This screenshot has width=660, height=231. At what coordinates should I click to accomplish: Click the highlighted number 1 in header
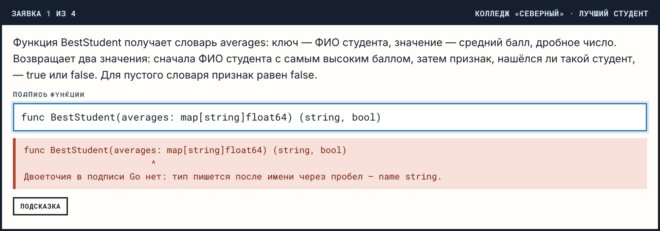[49, 14]
